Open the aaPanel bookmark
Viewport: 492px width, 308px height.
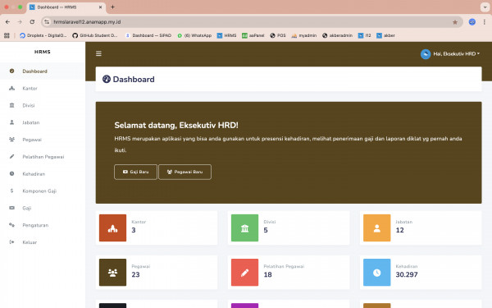click(253, 35)
